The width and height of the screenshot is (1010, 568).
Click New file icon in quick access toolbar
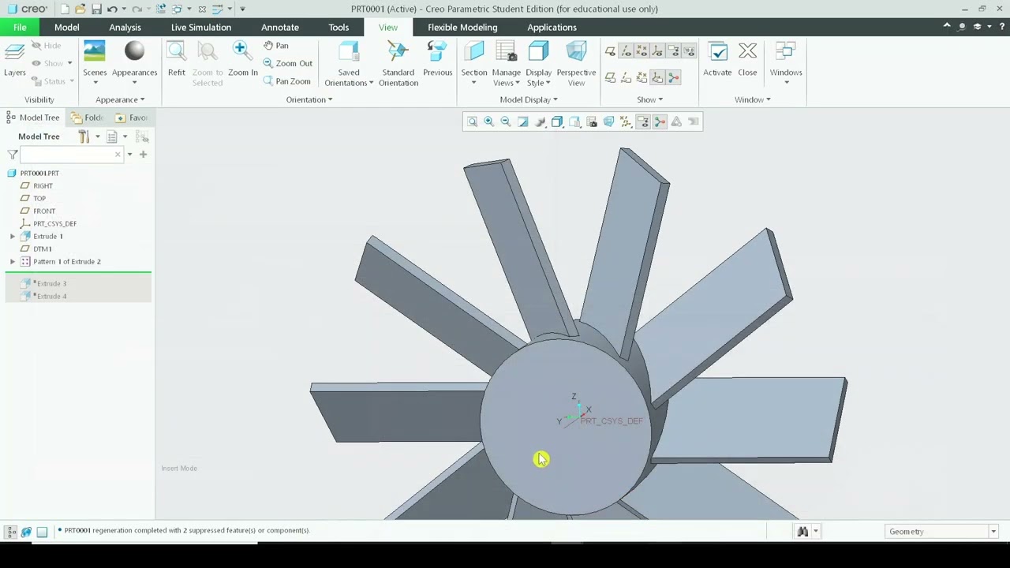click(64, 9)
